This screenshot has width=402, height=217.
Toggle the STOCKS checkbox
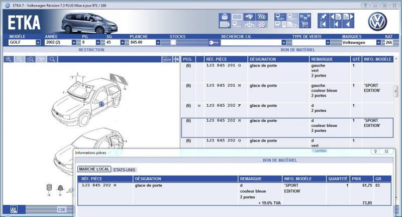173,42
